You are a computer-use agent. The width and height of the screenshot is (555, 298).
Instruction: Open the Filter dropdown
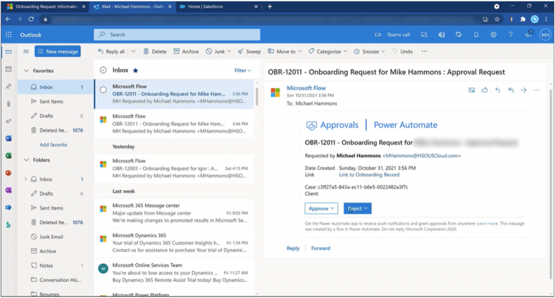click(243, 70)
